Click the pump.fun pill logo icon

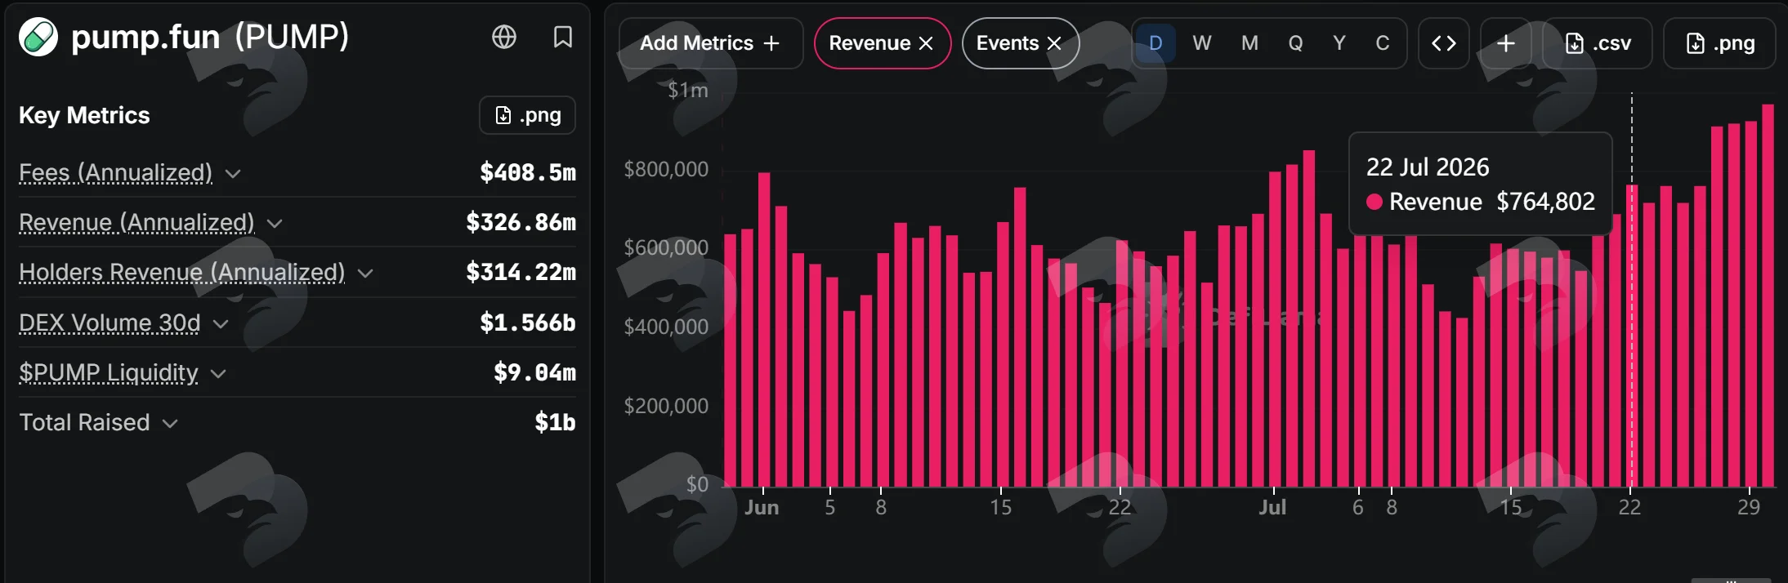click(x=38, y=37)
